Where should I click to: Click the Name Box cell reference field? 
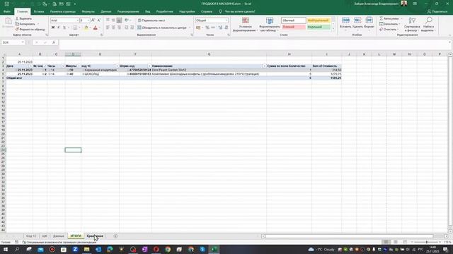click(x=13, y=42)
